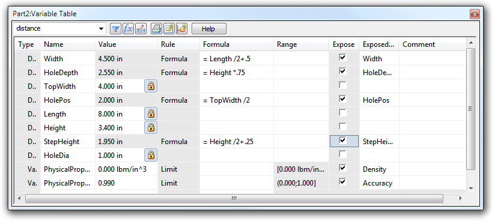Click the Copy Link toolbar icon
Viewport: 492px width, 221px height.
pyautogui.click(x=169, y=29)
